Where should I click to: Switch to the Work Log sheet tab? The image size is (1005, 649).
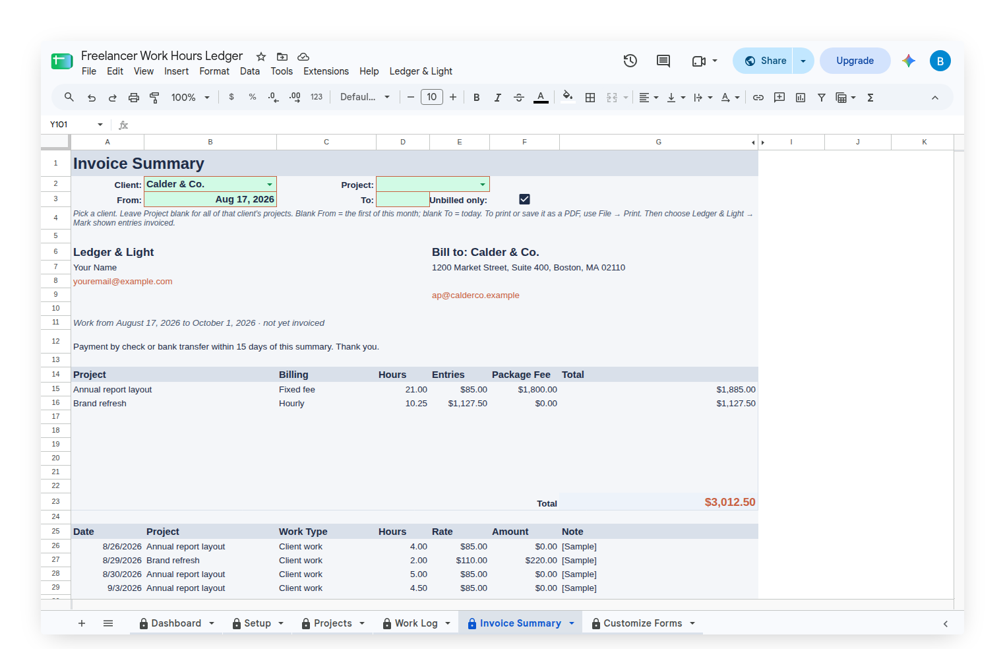[416, 623]
